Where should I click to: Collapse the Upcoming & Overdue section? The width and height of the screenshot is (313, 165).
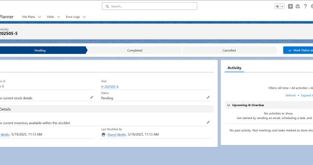(x=229, y=105)
